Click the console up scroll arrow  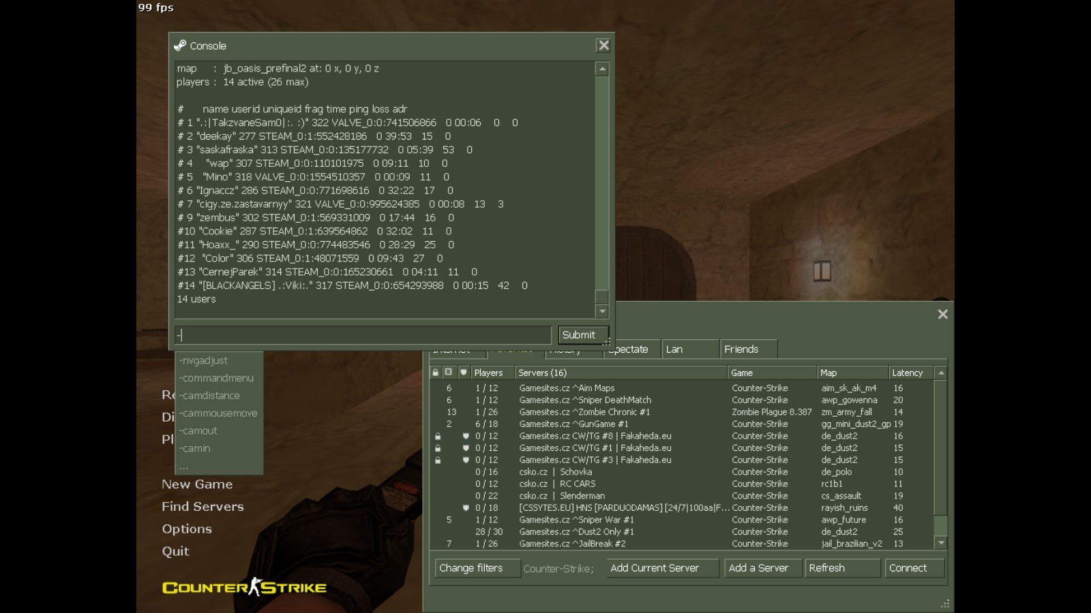[x=602, y=69]
